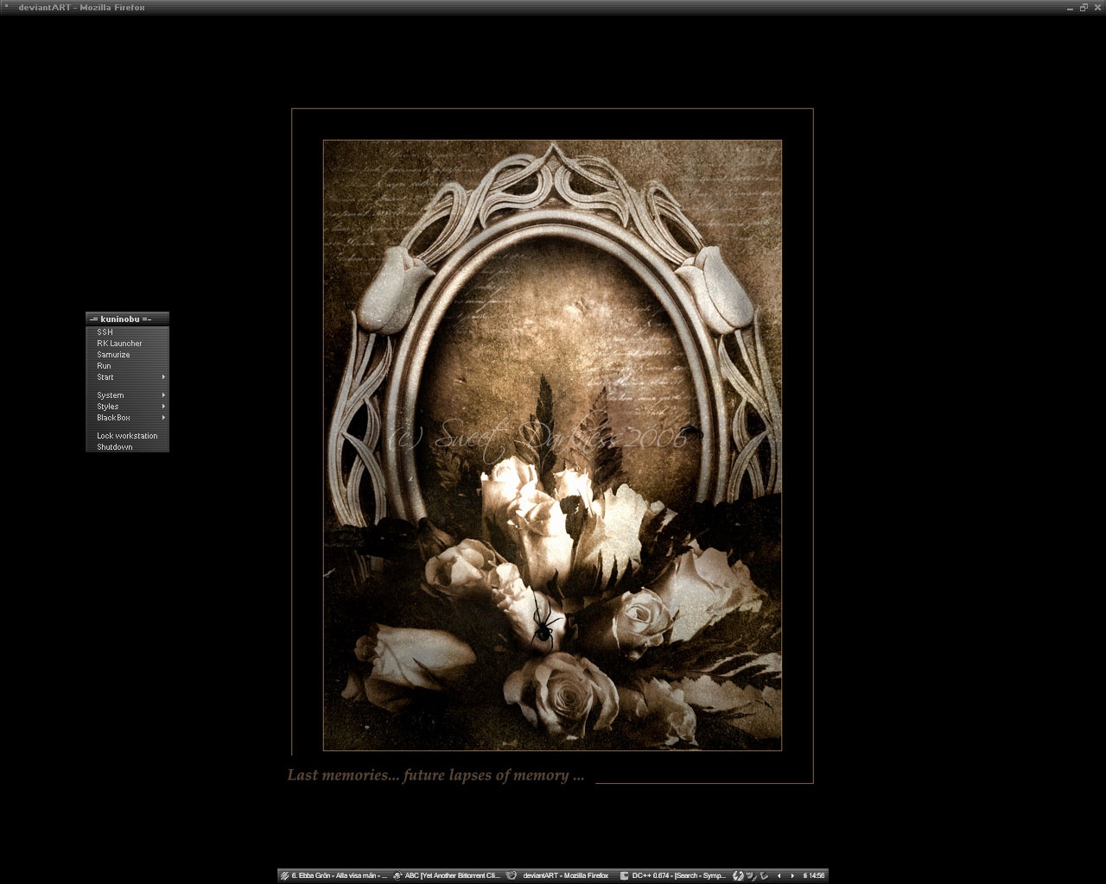Choose Samurize in the menu
The image size is (1106, 884).
[127, 355]
